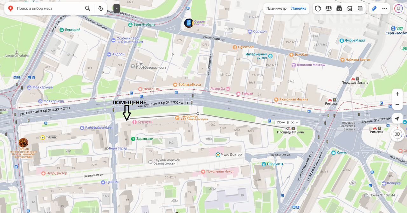The width and height of the screenshot is (407, 213).
Task: Click the search magnifier icon
Action: coord(87,9)
